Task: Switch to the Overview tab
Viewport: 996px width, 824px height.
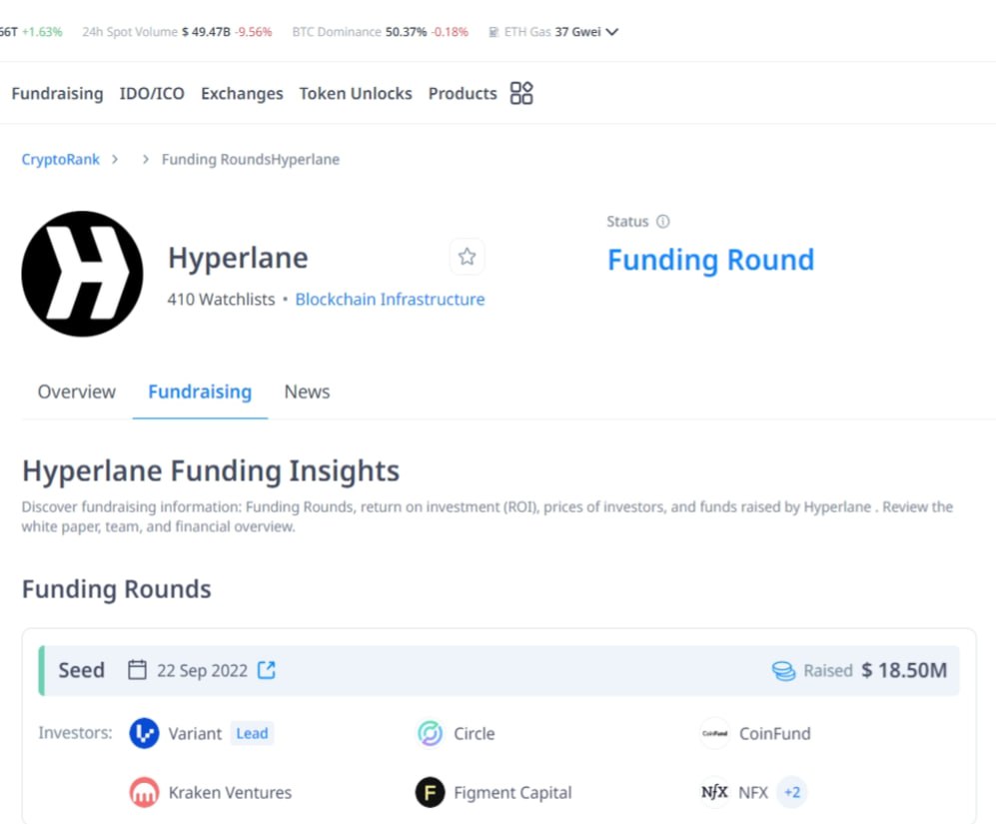Action: click(x=77, y=392)
